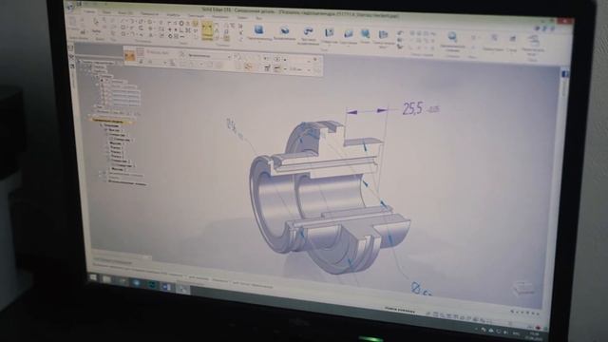
Task: Open the Windows Start button
Action: 93,276
